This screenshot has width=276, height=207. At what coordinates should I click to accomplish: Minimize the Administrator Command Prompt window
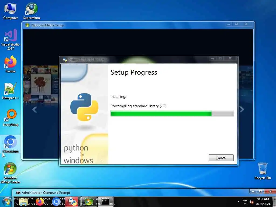(253, 191)
